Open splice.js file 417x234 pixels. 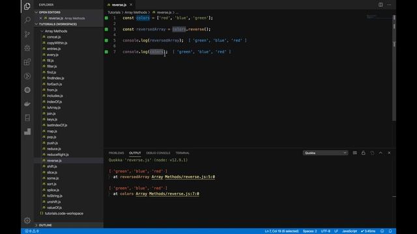[53, 190]
